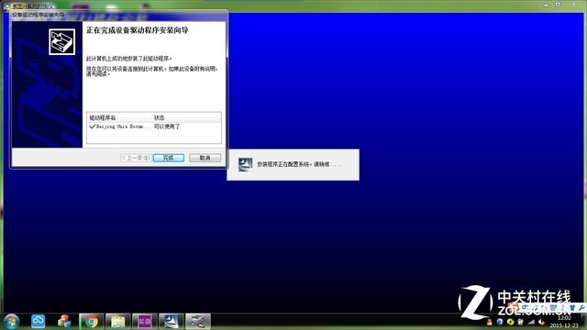Click the 可以使用了 status cell
The height and width of the screenshot is (330, 587).
pyautogui.click(x=167, y=126)
